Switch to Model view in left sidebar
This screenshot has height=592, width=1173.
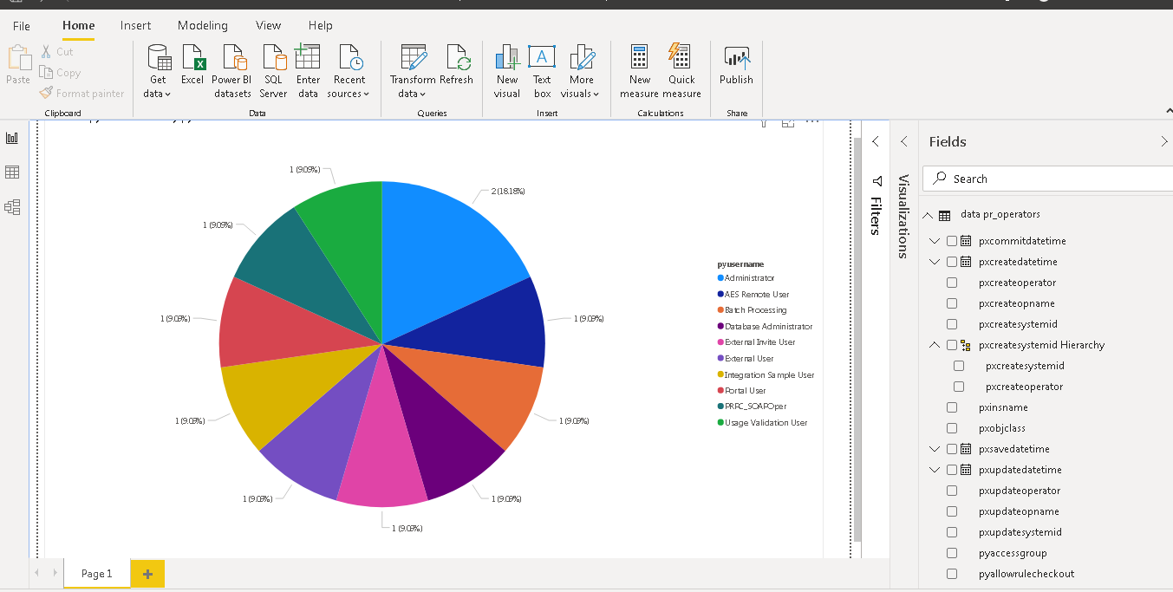12,206
